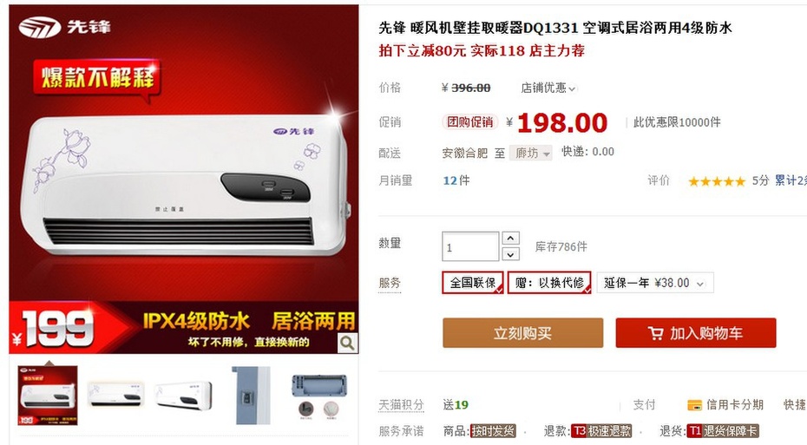
Task: Increase quantity with the up arrow
Action: pos(510,239)
